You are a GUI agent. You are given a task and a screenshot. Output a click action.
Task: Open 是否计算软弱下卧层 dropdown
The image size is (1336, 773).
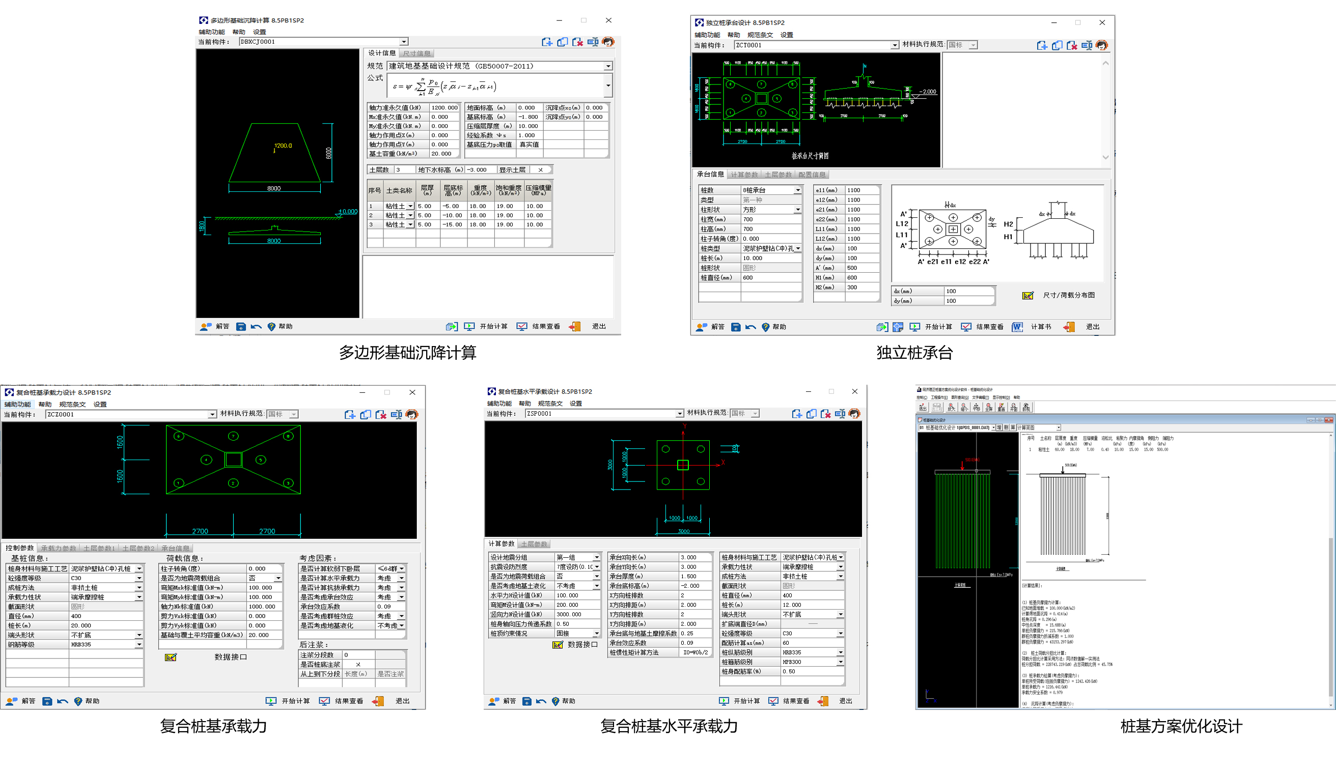pyautogui.click(x=401, y=569)
